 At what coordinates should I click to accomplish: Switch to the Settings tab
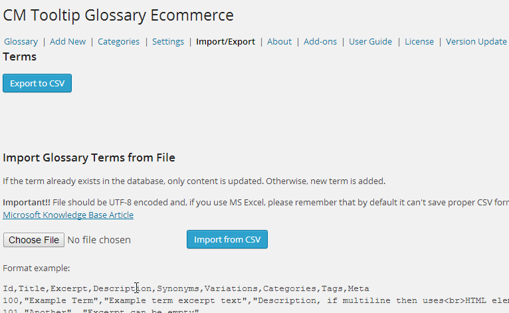pos(168,42)
